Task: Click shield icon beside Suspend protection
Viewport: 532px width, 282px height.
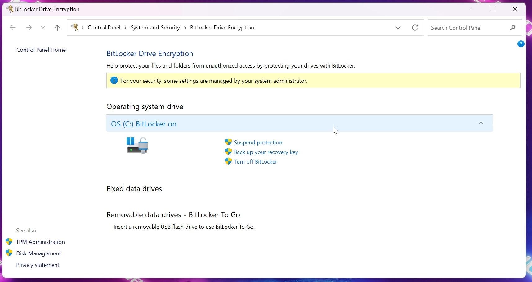Action: pos(228,142)
